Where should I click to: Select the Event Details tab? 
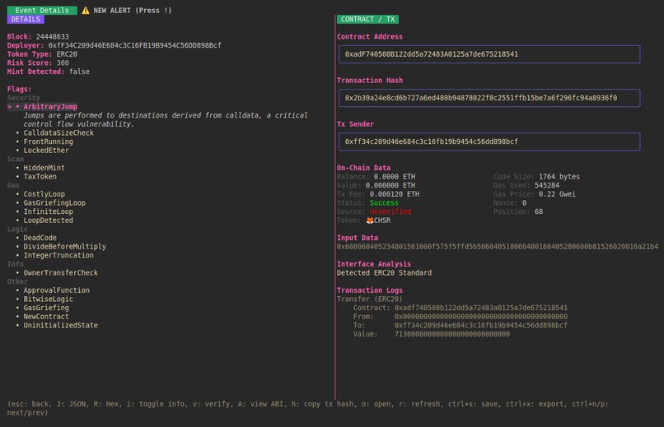pos(42,11)
